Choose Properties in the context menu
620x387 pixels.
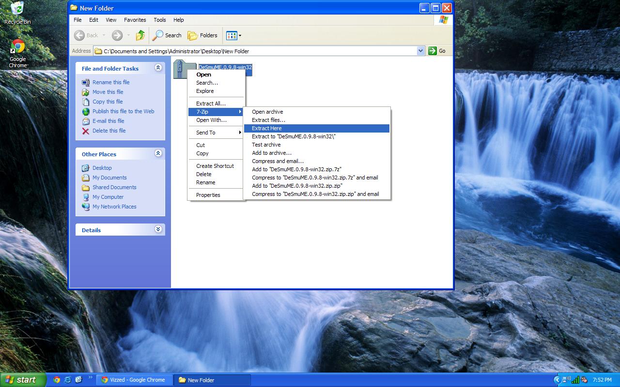click(x=208, y=195)
